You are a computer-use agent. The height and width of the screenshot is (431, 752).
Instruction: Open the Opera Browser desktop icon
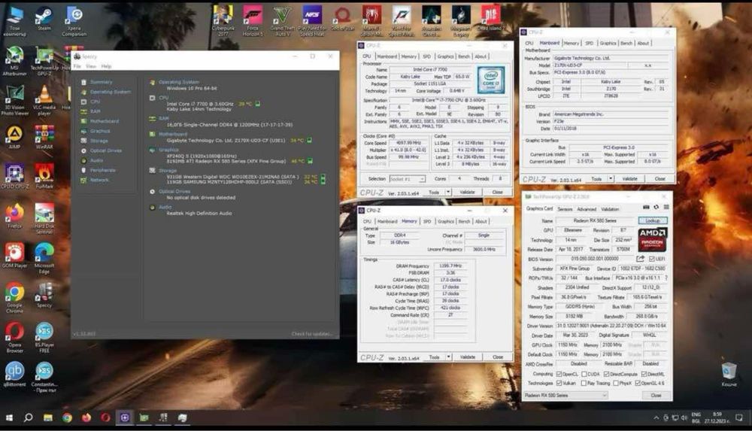(14, 338)
